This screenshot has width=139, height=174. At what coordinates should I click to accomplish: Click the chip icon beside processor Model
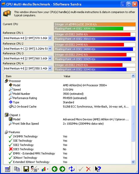click(x=11, y=85)
